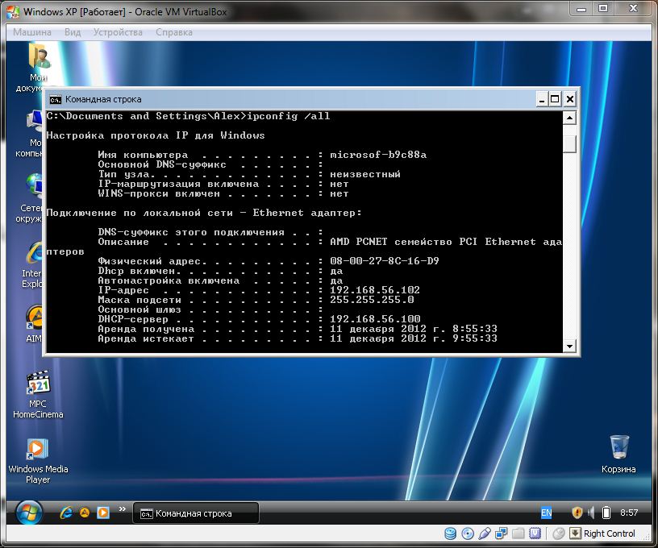Image resolution: width=658 pixels, height=548 pixels.
Task: Open the Windows Start orb
Action: 29,512
